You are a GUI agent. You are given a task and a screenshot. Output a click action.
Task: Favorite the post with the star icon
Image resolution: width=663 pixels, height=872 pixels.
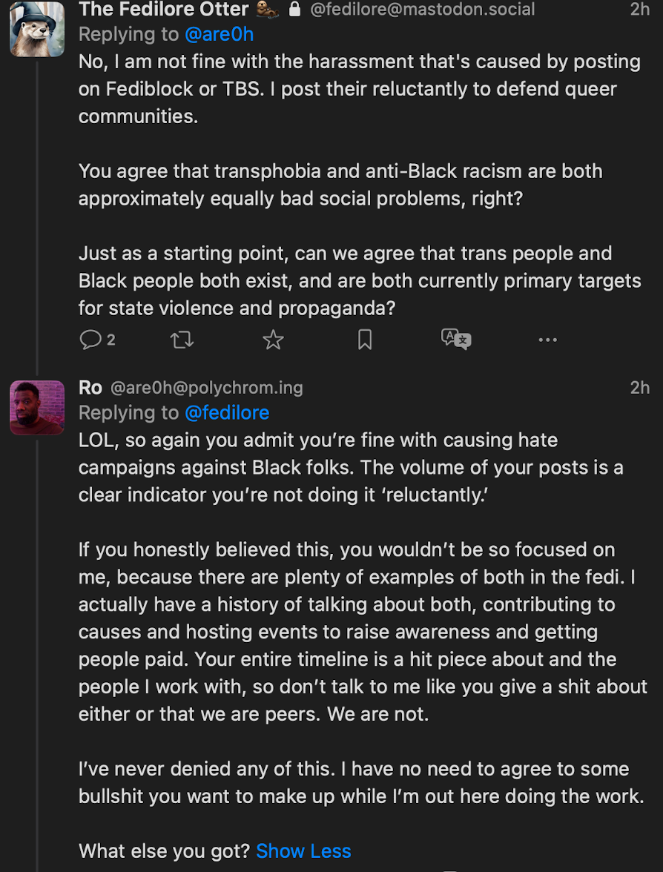(274, 340)
